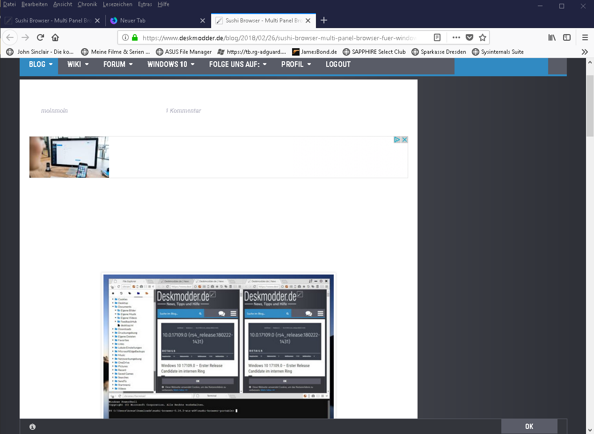The height and width of the screenshot is (434, 594).
Task: Click the author link moinmoin
Action: coord(54,111)
